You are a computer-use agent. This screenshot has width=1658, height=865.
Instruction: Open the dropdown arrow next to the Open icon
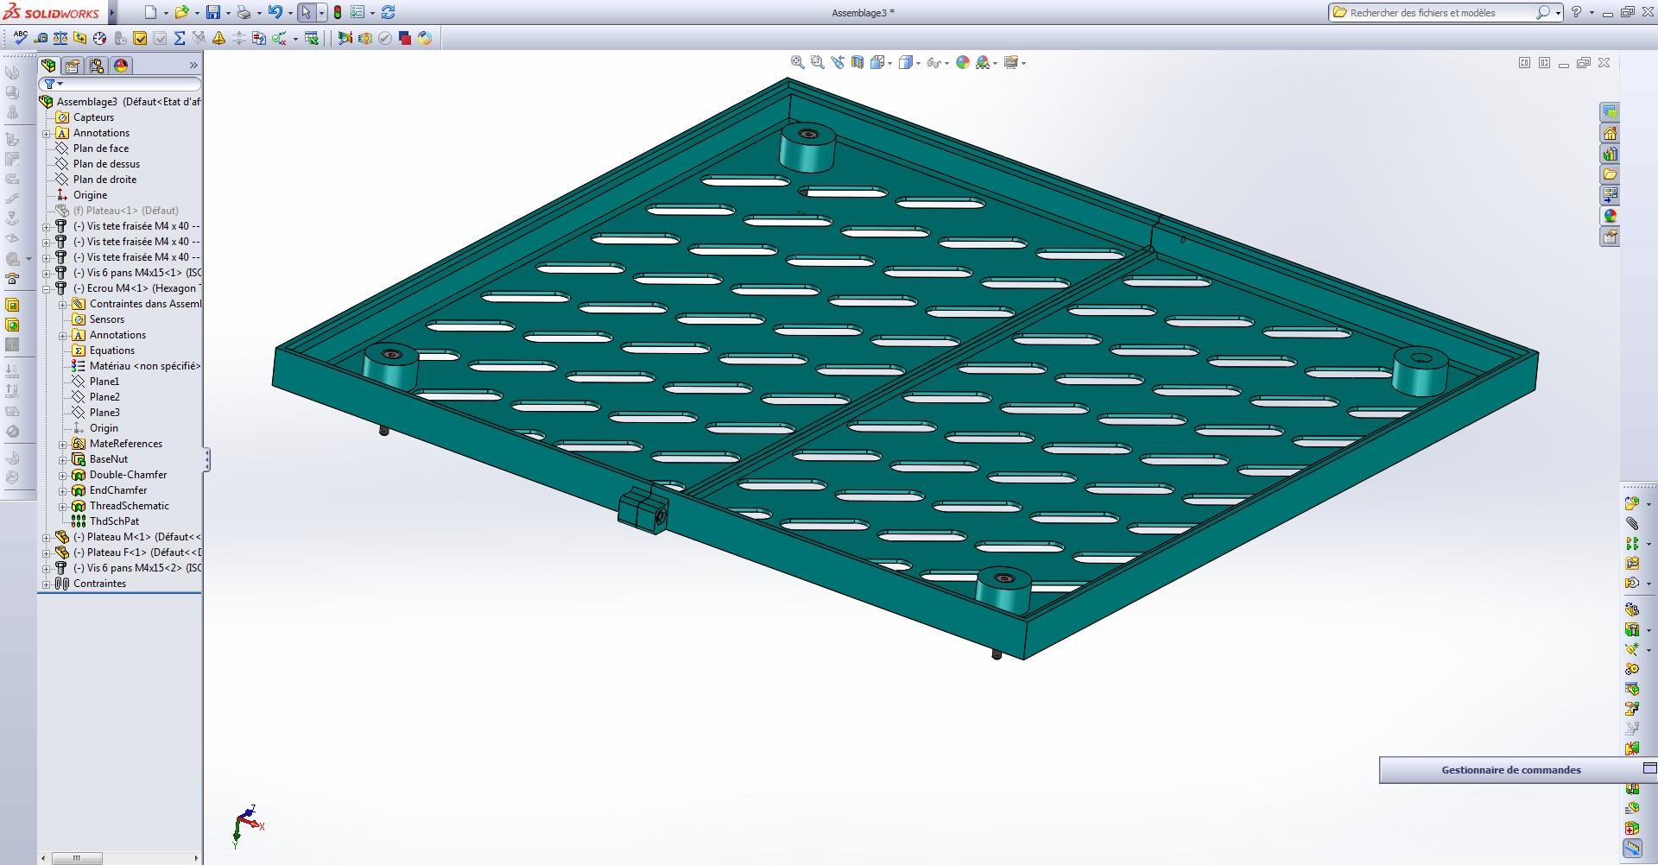click(196, 13)
